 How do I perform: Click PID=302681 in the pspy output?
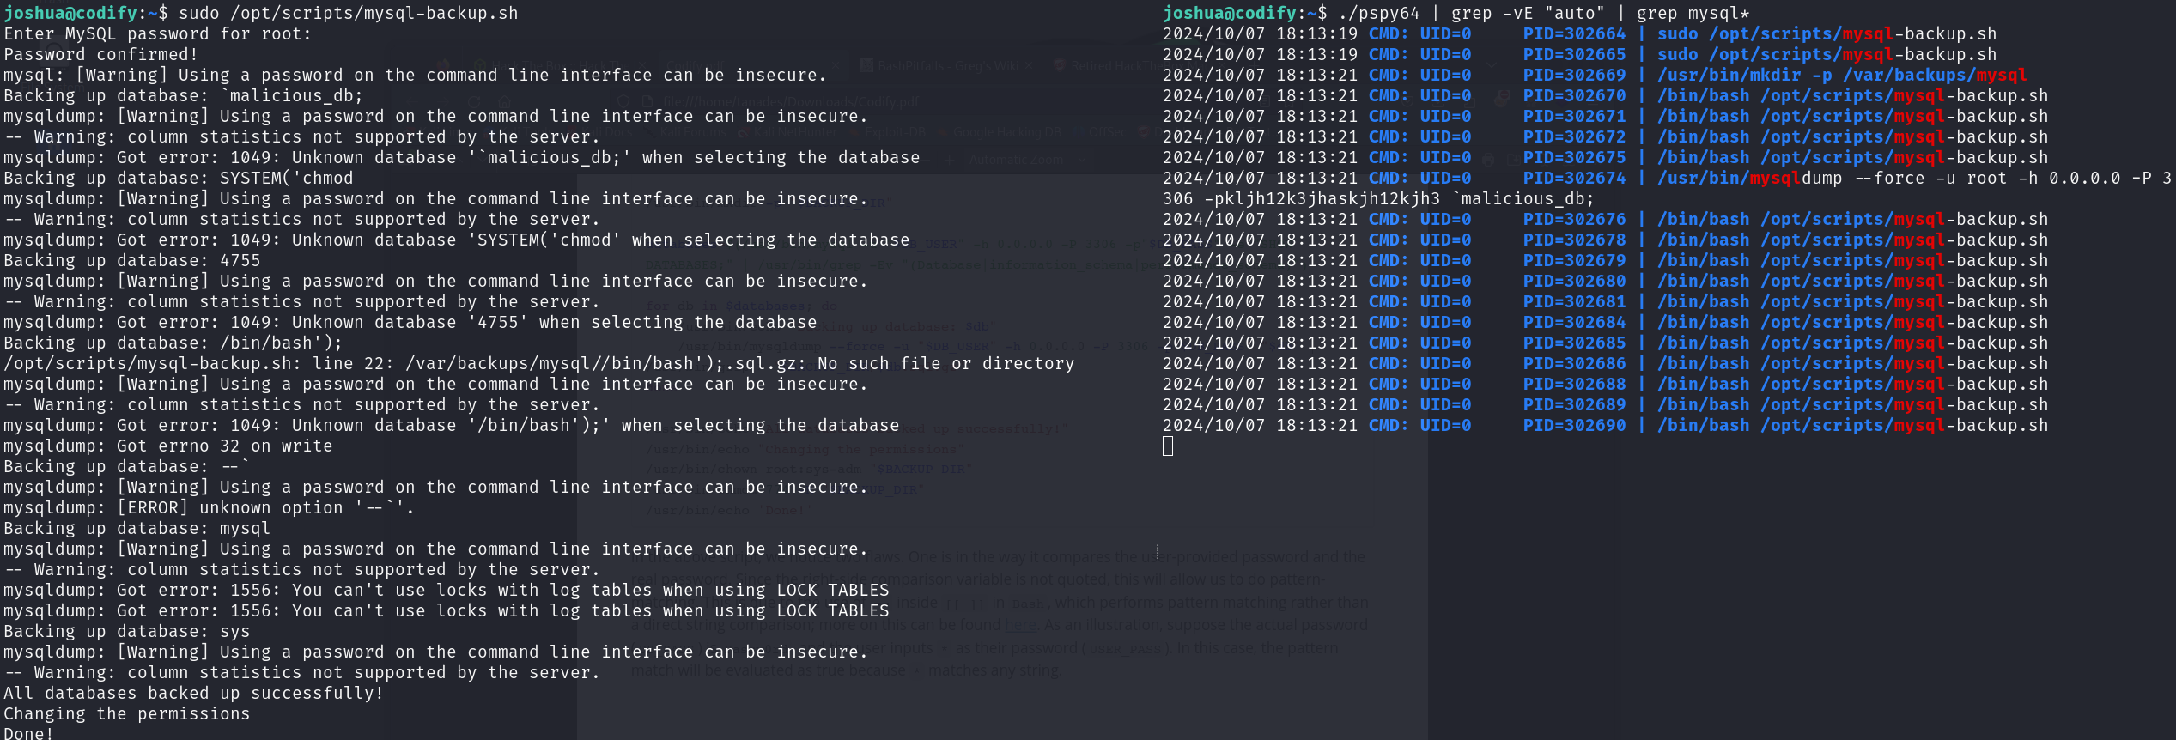click(1575, 301)
